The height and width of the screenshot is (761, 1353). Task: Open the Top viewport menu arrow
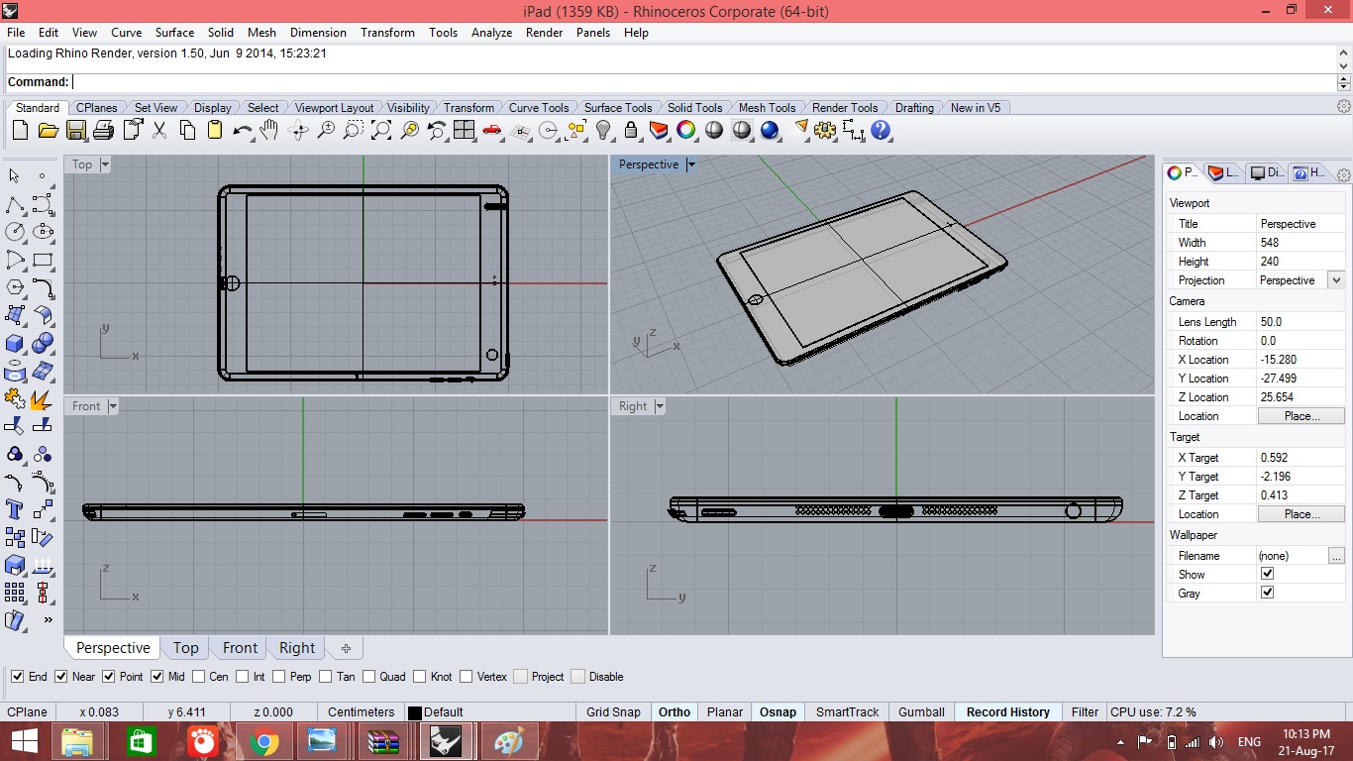105,164
